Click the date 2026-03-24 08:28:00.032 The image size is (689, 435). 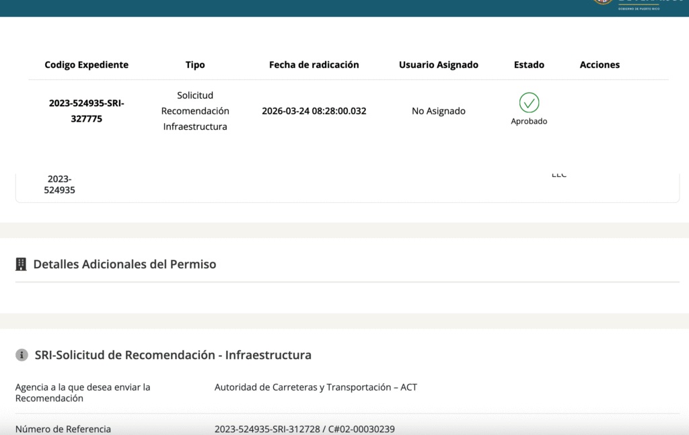pos(314,111)
